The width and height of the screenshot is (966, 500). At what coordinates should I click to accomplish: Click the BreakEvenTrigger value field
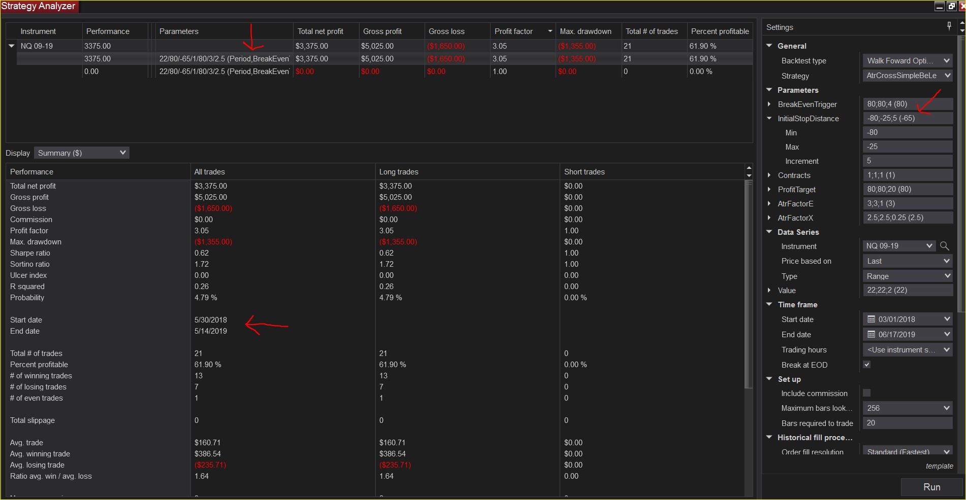point(908,104)
